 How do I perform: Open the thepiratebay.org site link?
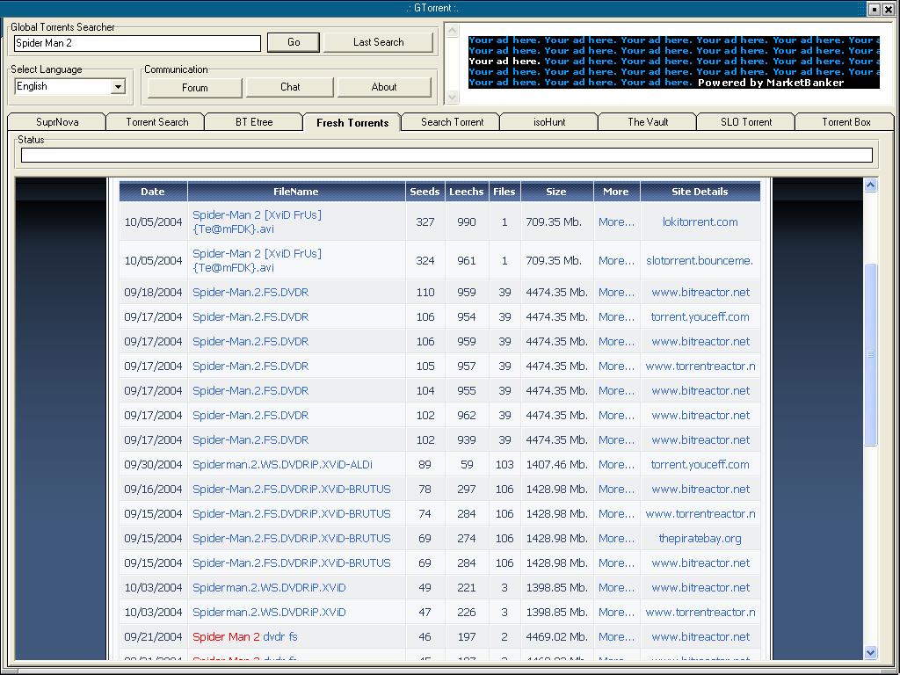coord(700,538)
